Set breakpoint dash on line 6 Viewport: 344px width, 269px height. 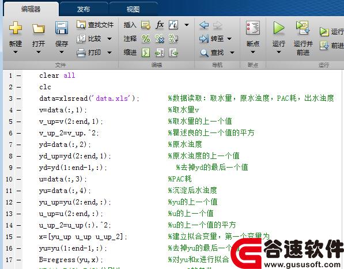click(x=19, y=133)
